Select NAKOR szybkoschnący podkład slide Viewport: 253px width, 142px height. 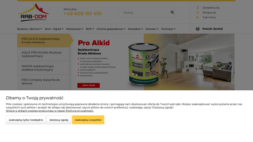pos(43,68)
